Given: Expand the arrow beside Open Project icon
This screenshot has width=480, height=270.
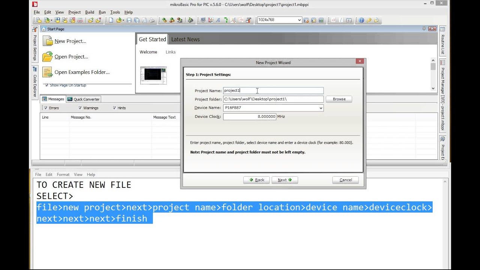Looking at the screenshot, I should [x=51, y=20].
